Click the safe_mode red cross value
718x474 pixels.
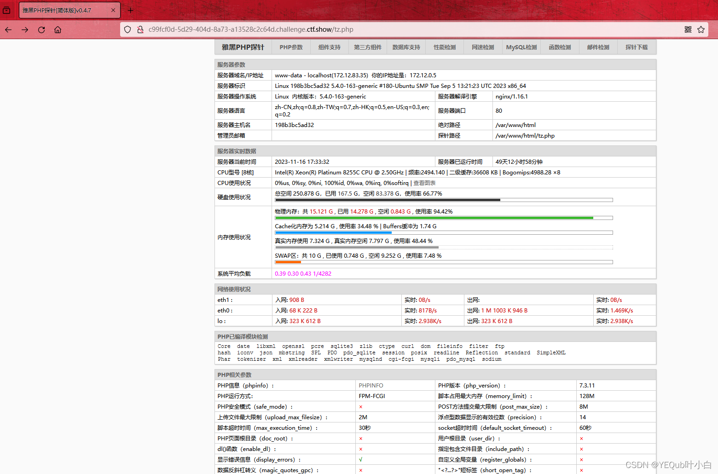click(360, 407)
